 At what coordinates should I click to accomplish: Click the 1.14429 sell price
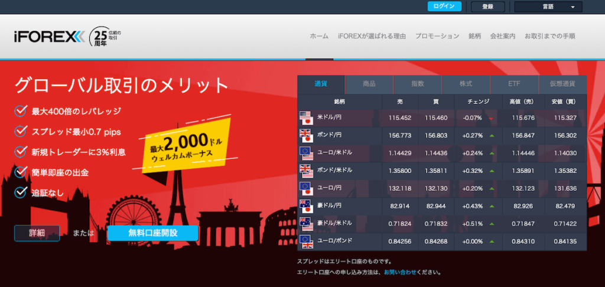pos(400,153)
